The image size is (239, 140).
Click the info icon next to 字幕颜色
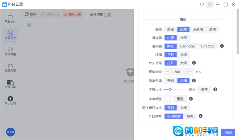coord(191,99)
